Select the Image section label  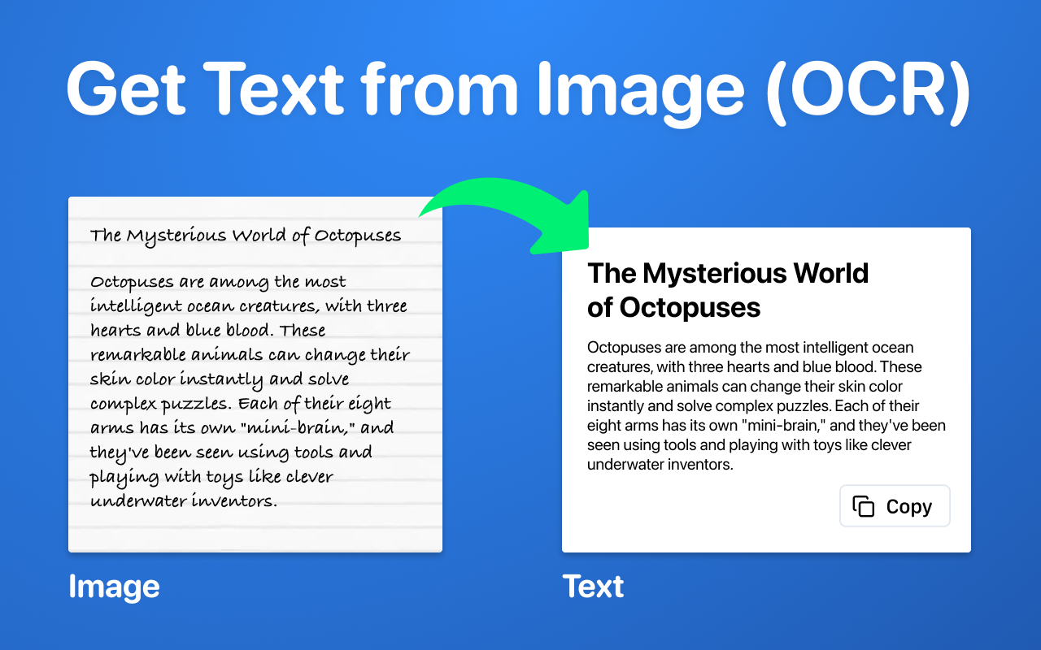coord(114,586)
